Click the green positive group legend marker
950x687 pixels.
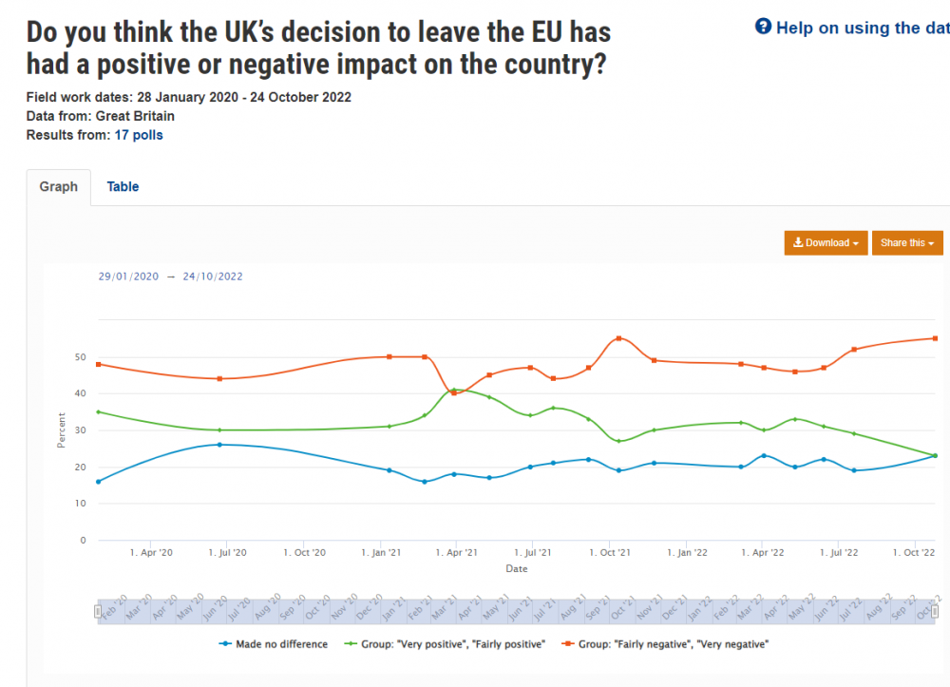351,644
